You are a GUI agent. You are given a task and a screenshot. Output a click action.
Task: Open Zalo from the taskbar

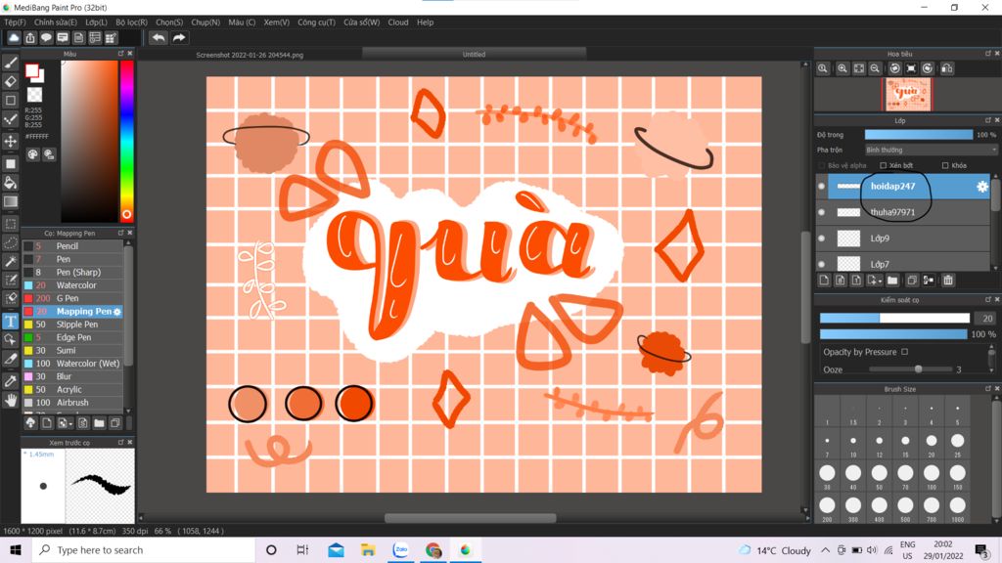tap(400, 550)
